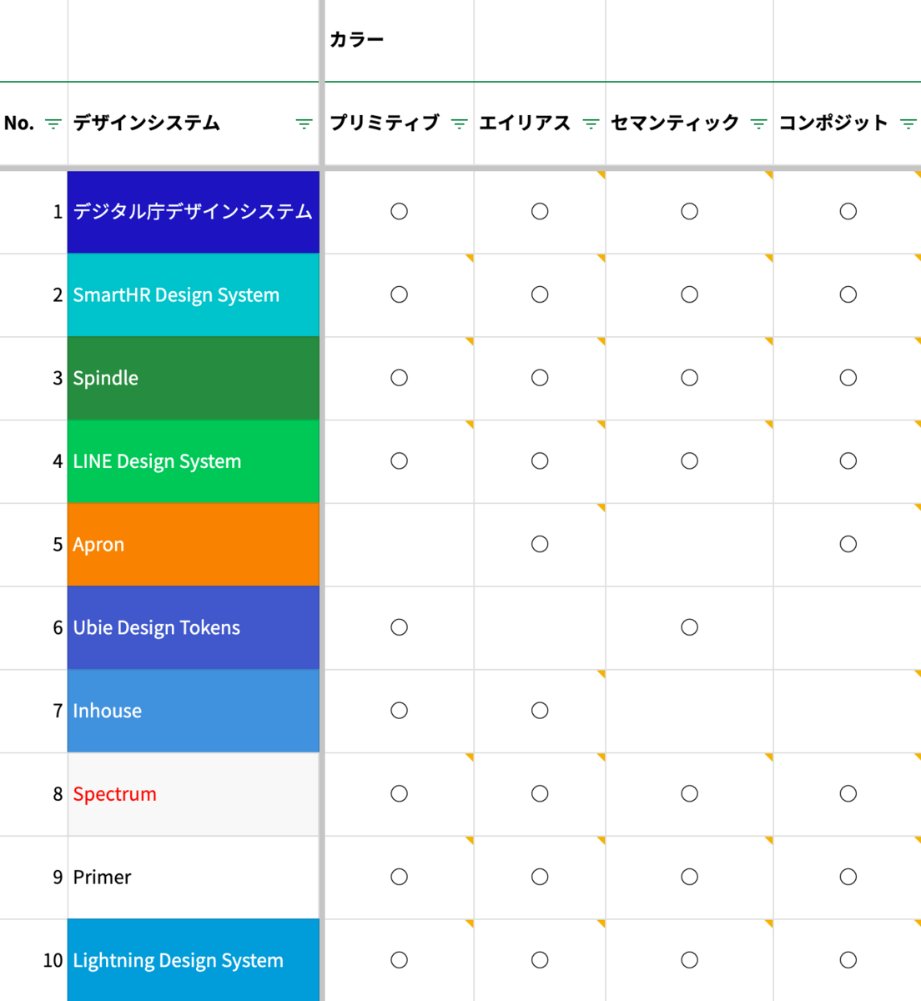Select the row number 1 cell
Screen dimensions: 921x1001
click(33, 212)
